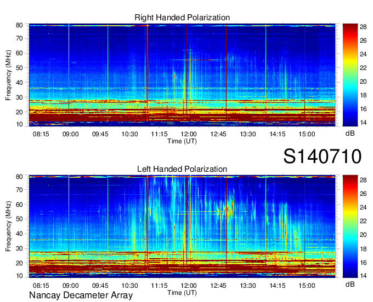Click the 20 MHz tick on the Left Handed frequency axis
This screenshot has width=373, height=302.
point(19,263)
